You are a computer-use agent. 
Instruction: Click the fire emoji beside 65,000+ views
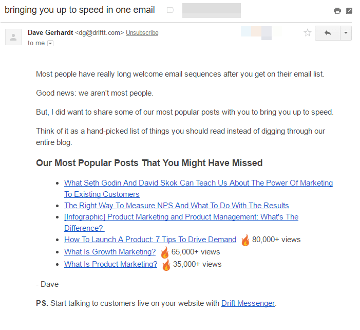[x=165, y=252]
